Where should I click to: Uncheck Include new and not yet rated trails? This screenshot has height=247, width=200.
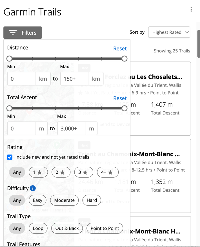click(x=10, y=157)
